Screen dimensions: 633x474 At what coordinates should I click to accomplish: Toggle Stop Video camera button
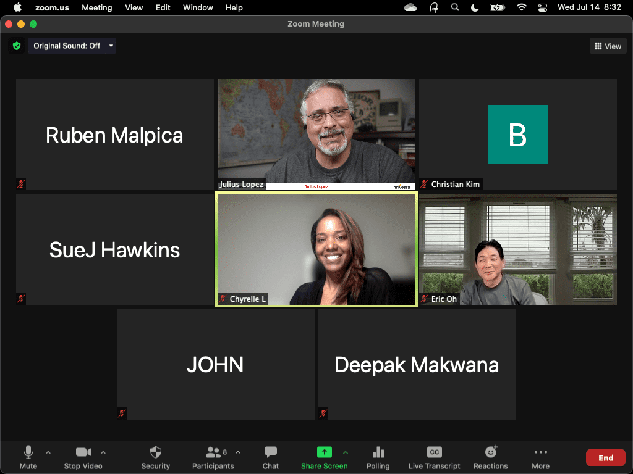coord(83,457)
